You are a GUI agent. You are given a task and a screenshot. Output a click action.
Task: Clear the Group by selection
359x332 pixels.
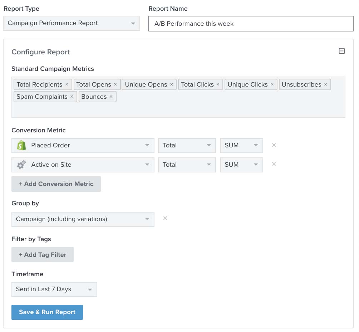tap(165, 218)
